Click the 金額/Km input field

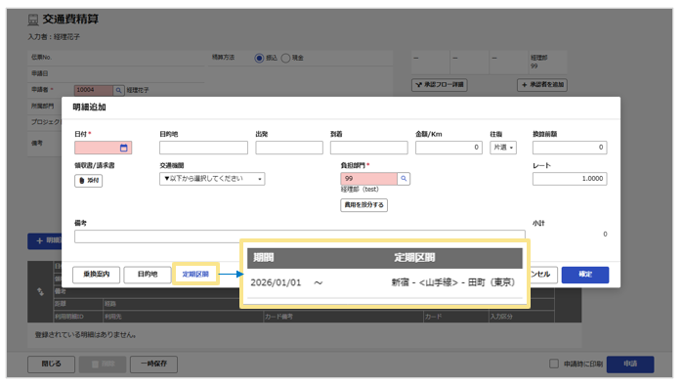(449, 148)
